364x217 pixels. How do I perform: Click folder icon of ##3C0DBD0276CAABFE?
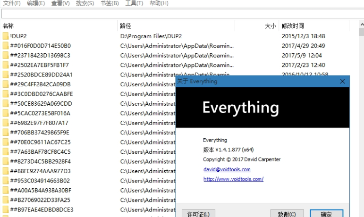click(6, 94)
